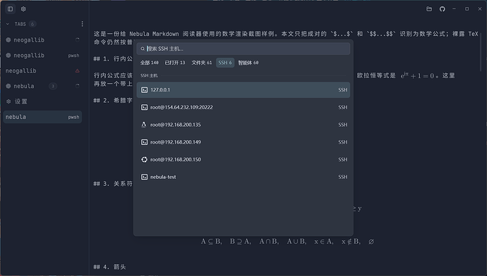
Task: Click the terminal icon for root@154.64.232.109:20222
Action: click(144, 107)
